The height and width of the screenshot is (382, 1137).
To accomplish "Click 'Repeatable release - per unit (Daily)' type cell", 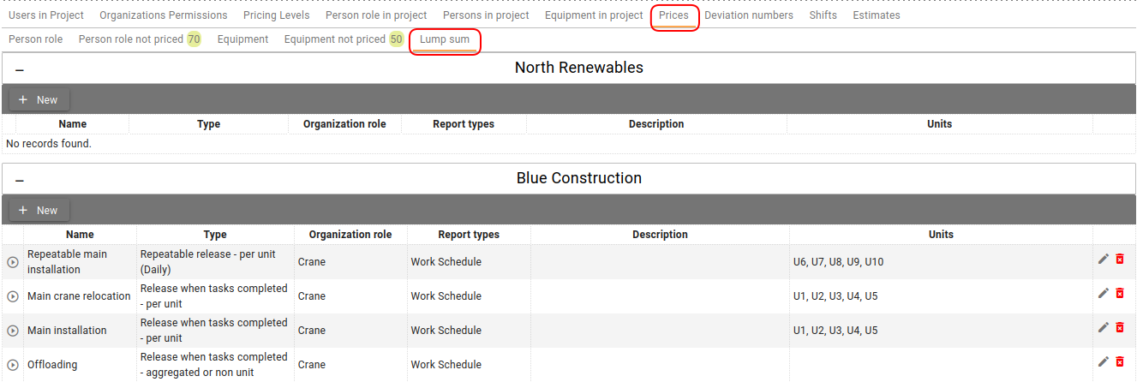I will [215, 262].
